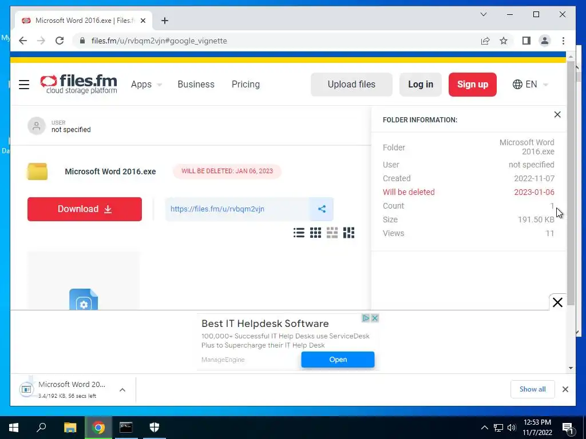Go back to previous page
The width and height of the screenshot is (586, 439).
coord(23,41)
